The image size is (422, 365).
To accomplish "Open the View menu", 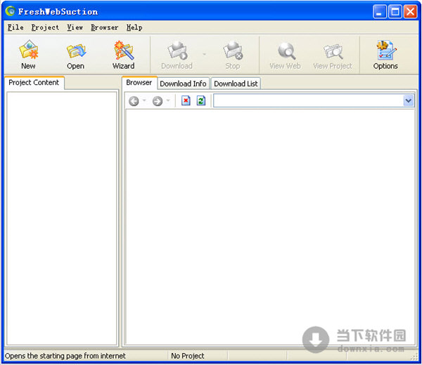I will click(75, 27).
